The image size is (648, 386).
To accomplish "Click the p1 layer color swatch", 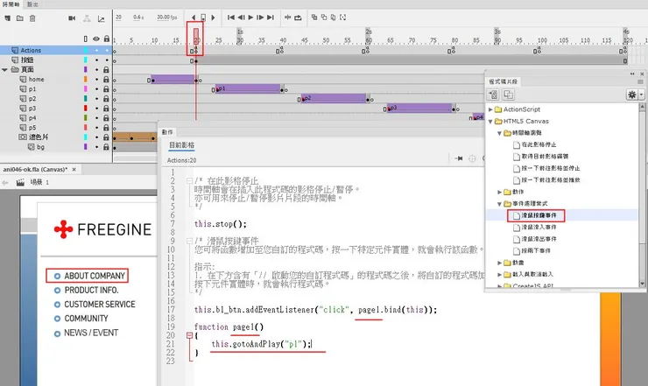I will 86,89.
